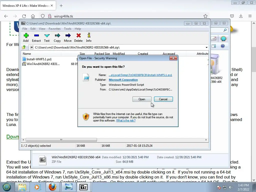This screenshot has width=256, height=192.
Task: Click the 7-Zip horizontal scrollbar thumb
Action: [x=61, y=140]
